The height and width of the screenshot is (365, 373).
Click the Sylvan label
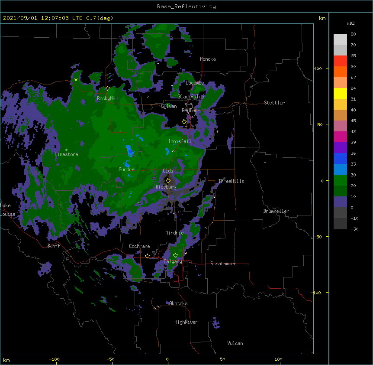tap(169, 106)
